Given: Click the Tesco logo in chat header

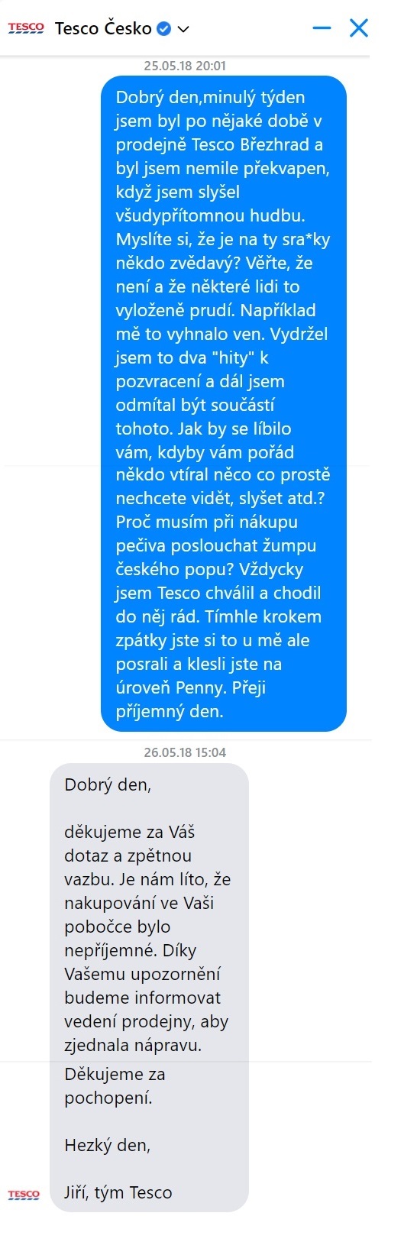Looking at the screenshot, I should click(26, 28).
